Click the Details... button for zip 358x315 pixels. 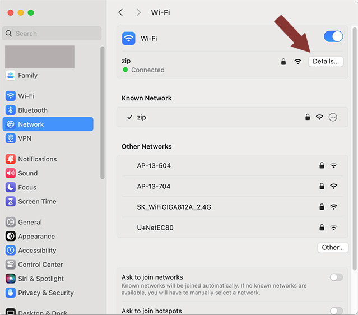click(x=326, y=62)
